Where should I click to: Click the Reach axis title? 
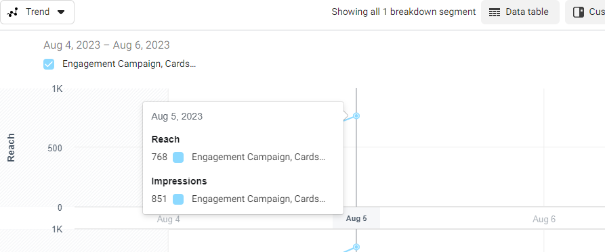coord(12,147)
